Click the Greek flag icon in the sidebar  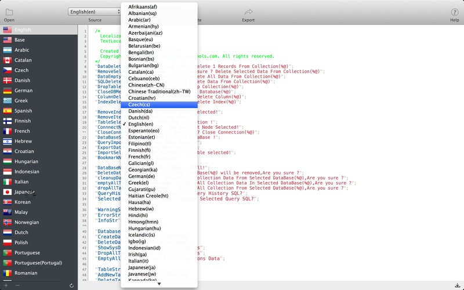click(x=8, y=100)
